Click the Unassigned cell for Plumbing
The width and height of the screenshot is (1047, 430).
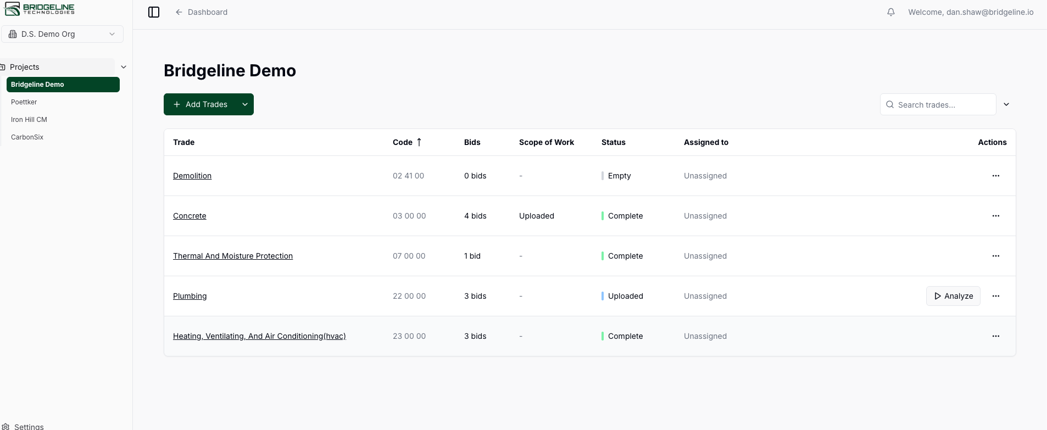click(705, 296)
